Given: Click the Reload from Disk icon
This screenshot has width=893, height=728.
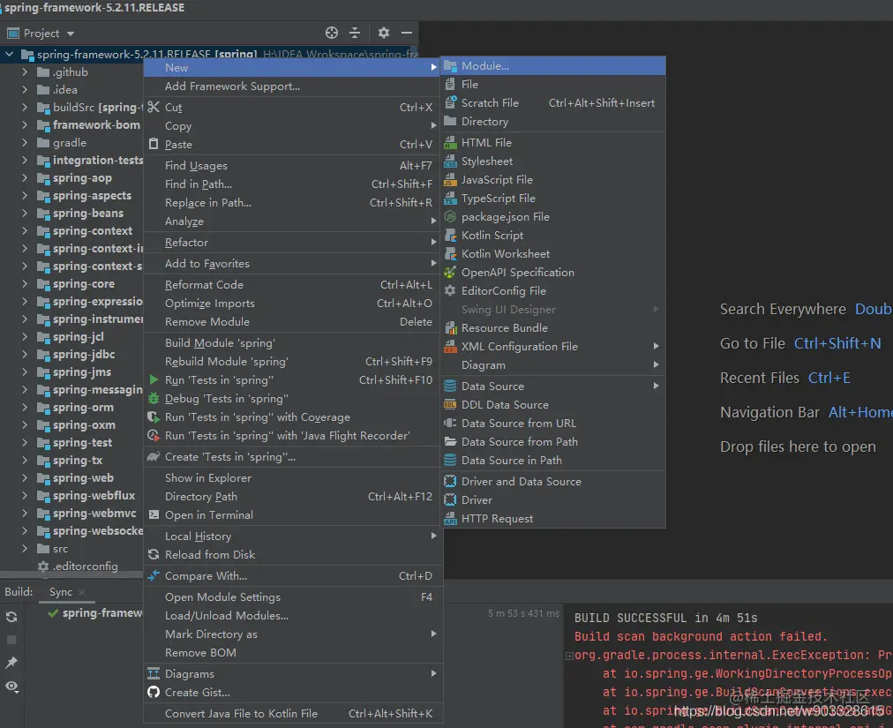Looking at the screenshot, I should tap(154, 554).
